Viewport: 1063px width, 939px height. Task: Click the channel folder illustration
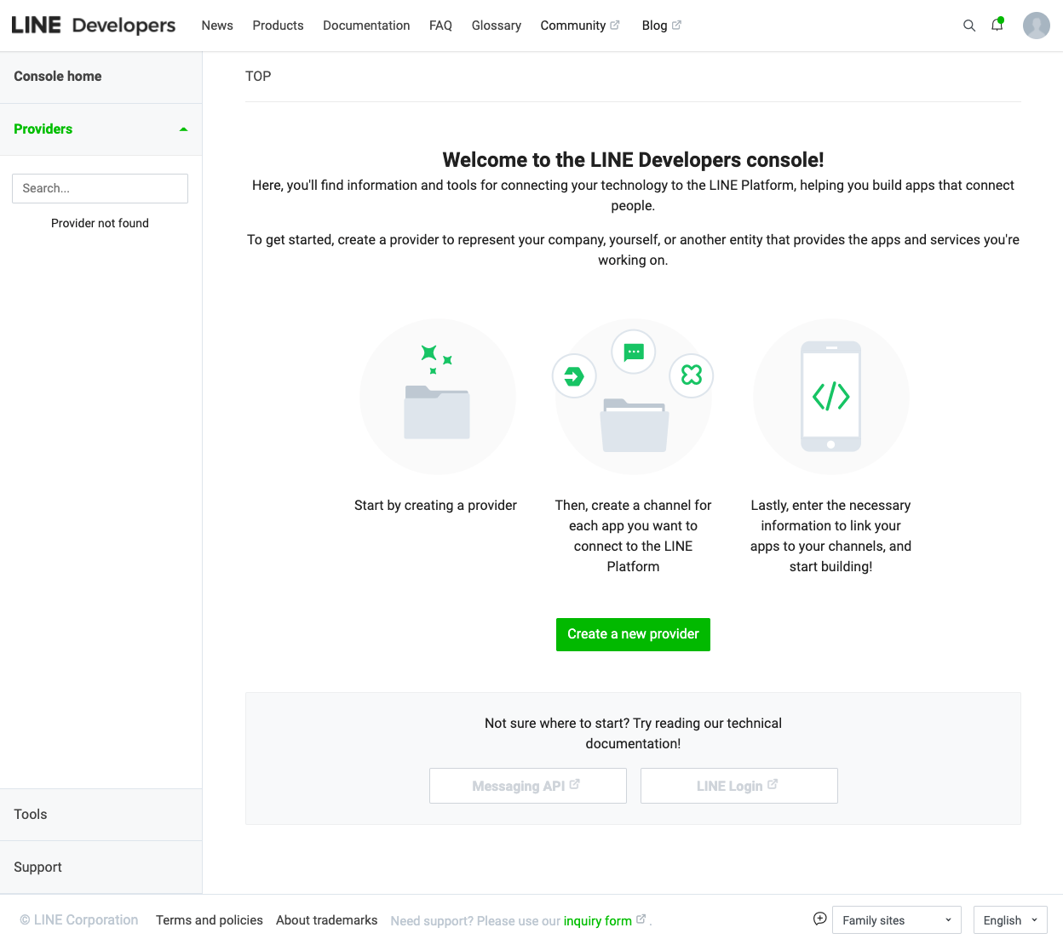633,397
